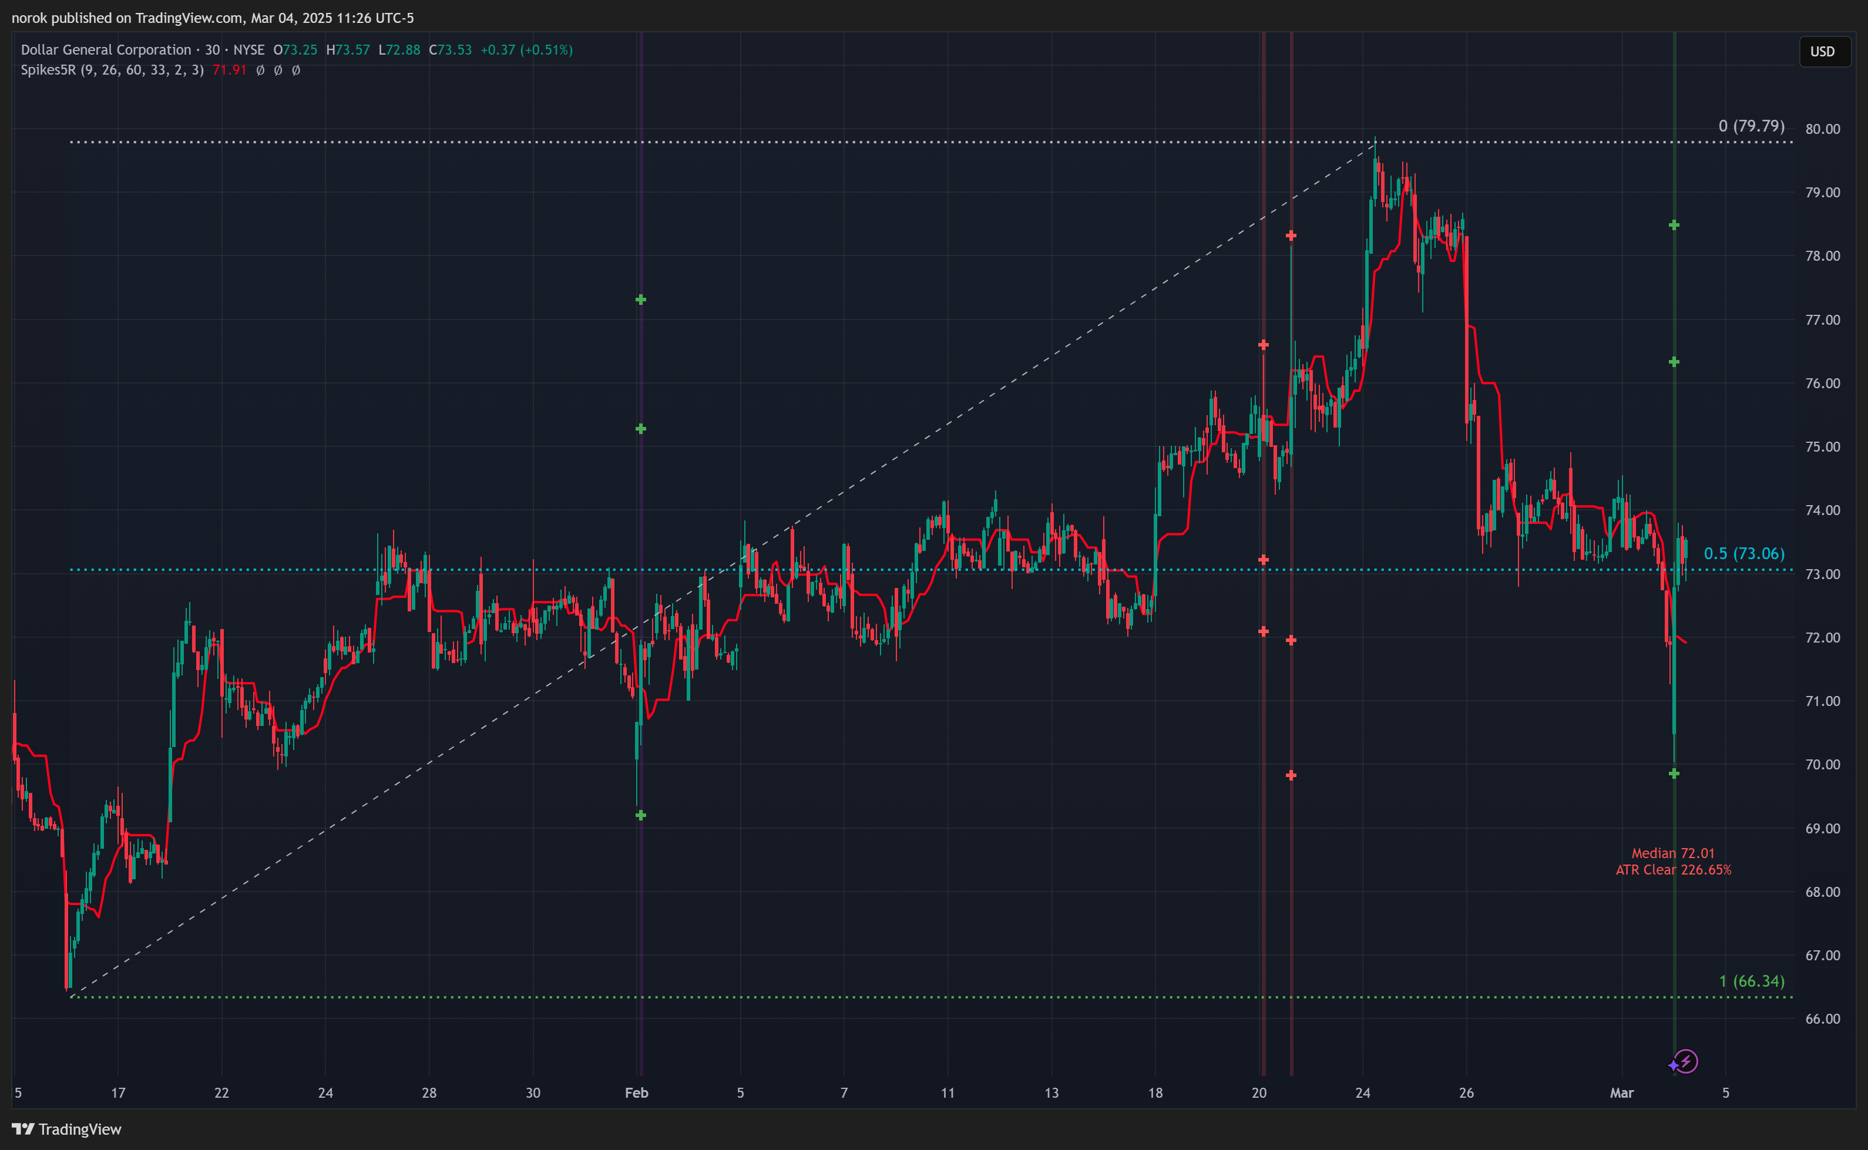Viewport: 1868px width, 1150px height.
Task: Click the low value L72.88
Action: [399, 49]
